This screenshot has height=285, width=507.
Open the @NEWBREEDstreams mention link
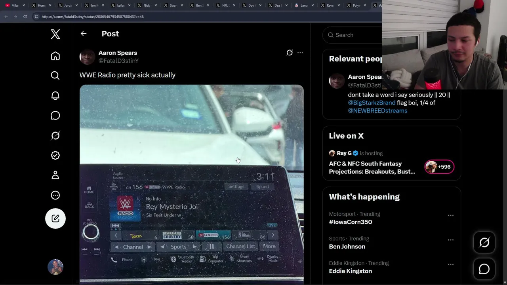(377, 110)
